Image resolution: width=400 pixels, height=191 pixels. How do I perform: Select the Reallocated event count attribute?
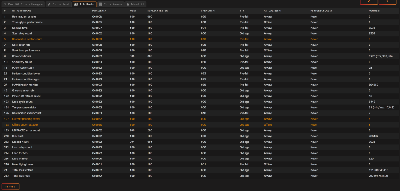27,113
